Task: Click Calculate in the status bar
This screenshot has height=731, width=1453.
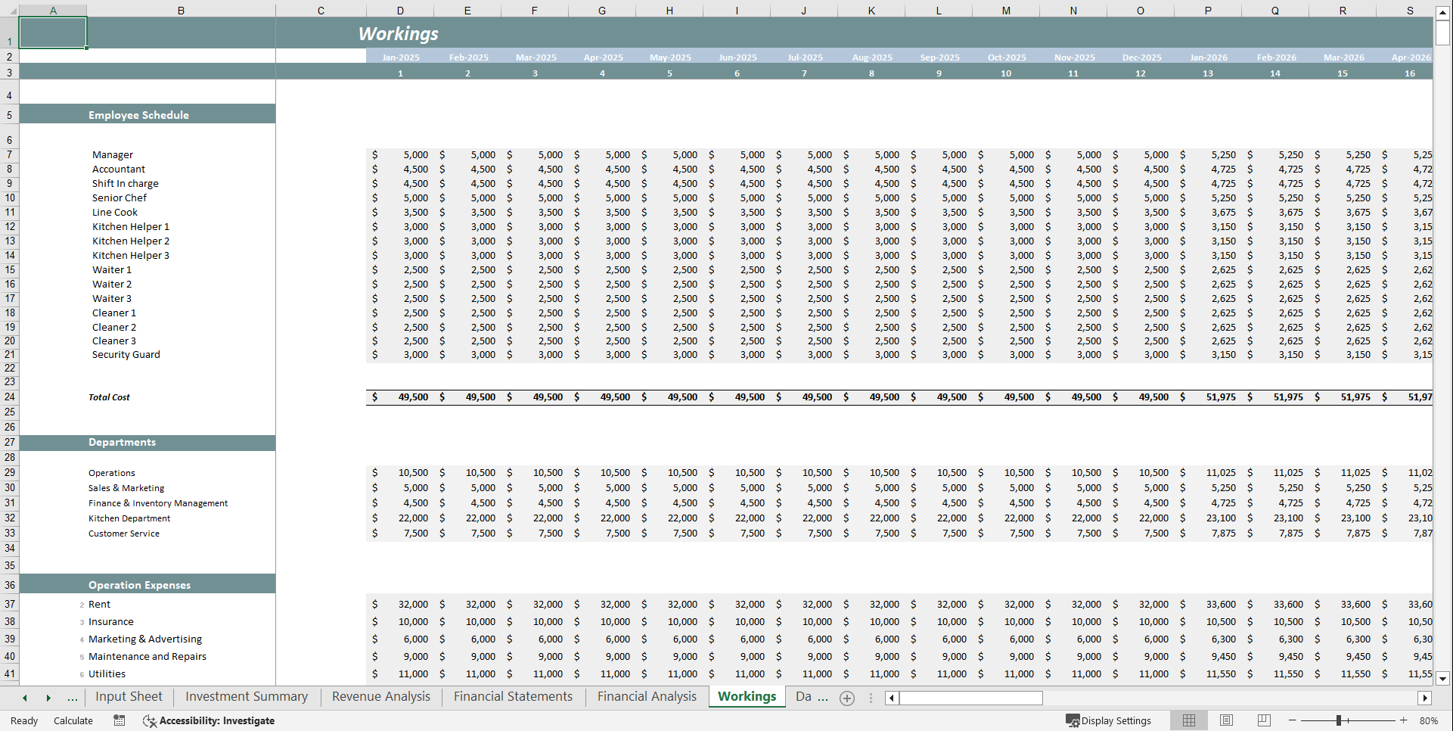Action: (73, 720)
